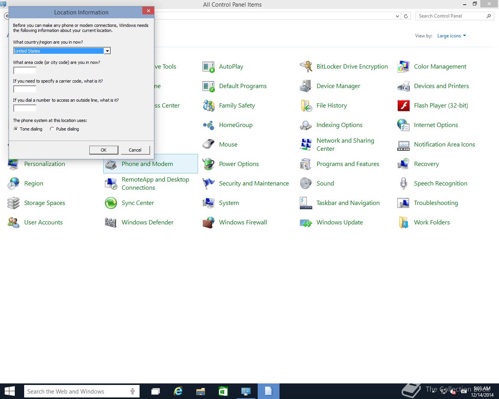Open the View by Large icons dropdown
The width and height of the screenshot is (499, 399).
tap(451, 36)
